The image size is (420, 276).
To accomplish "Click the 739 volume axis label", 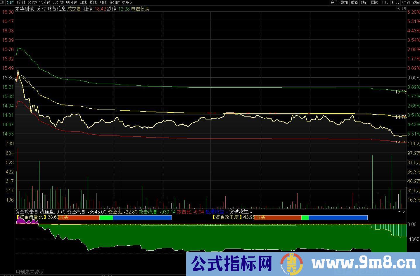I will (10, 143).
